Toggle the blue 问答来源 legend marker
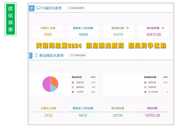Viewport: 180px width, 130px height. [145, 87]
